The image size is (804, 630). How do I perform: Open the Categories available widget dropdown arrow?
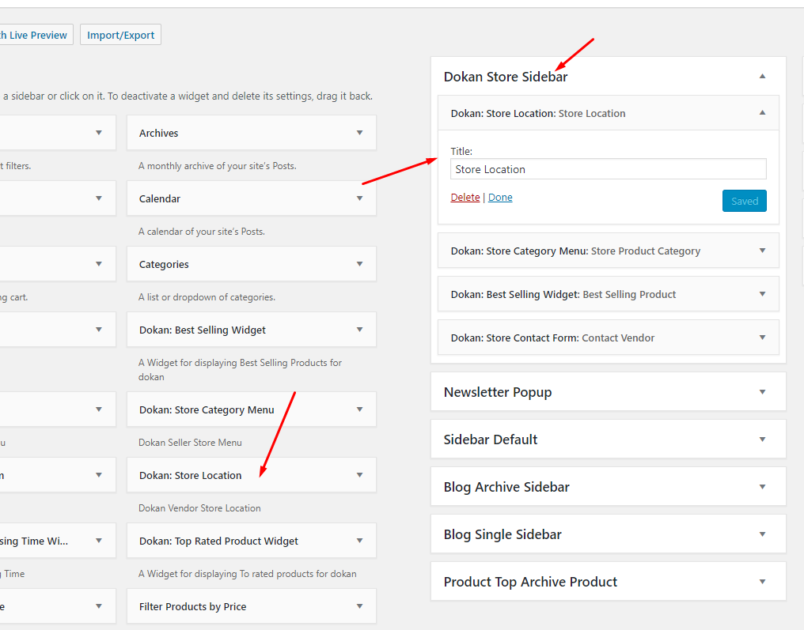click(360, 264)
